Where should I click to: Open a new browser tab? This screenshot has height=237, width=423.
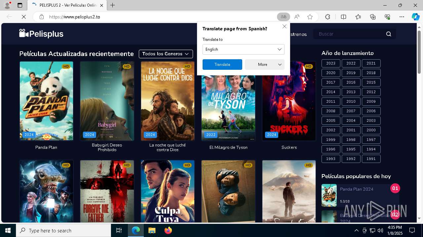click(112, 5)
